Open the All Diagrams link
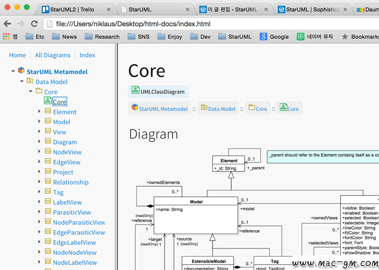The width and height of the screenshot is (379, 270). click(x=53, y=55)
